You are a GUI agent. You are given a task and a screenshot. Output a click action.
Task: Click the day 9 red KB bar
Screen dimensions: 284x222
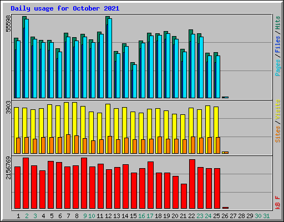pyautogui.click(x=84, y=183)
